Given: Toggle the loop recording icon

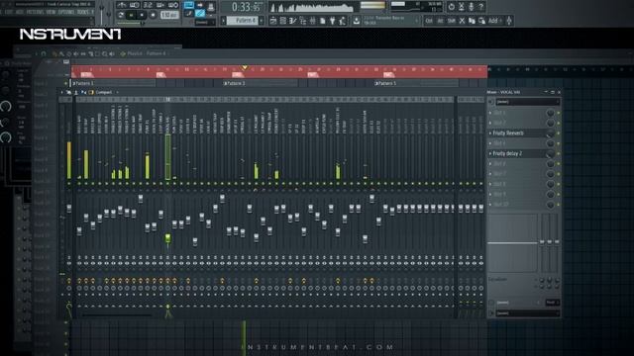Looking at the screenshot, I should click(173, 5).
